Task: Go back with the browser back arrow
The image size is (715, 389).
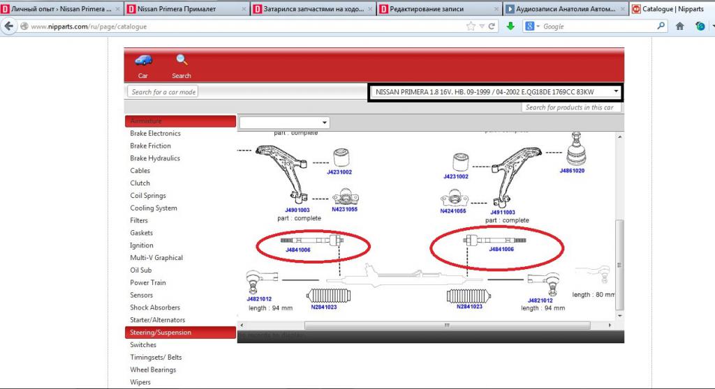Action: tap(8, 26)
